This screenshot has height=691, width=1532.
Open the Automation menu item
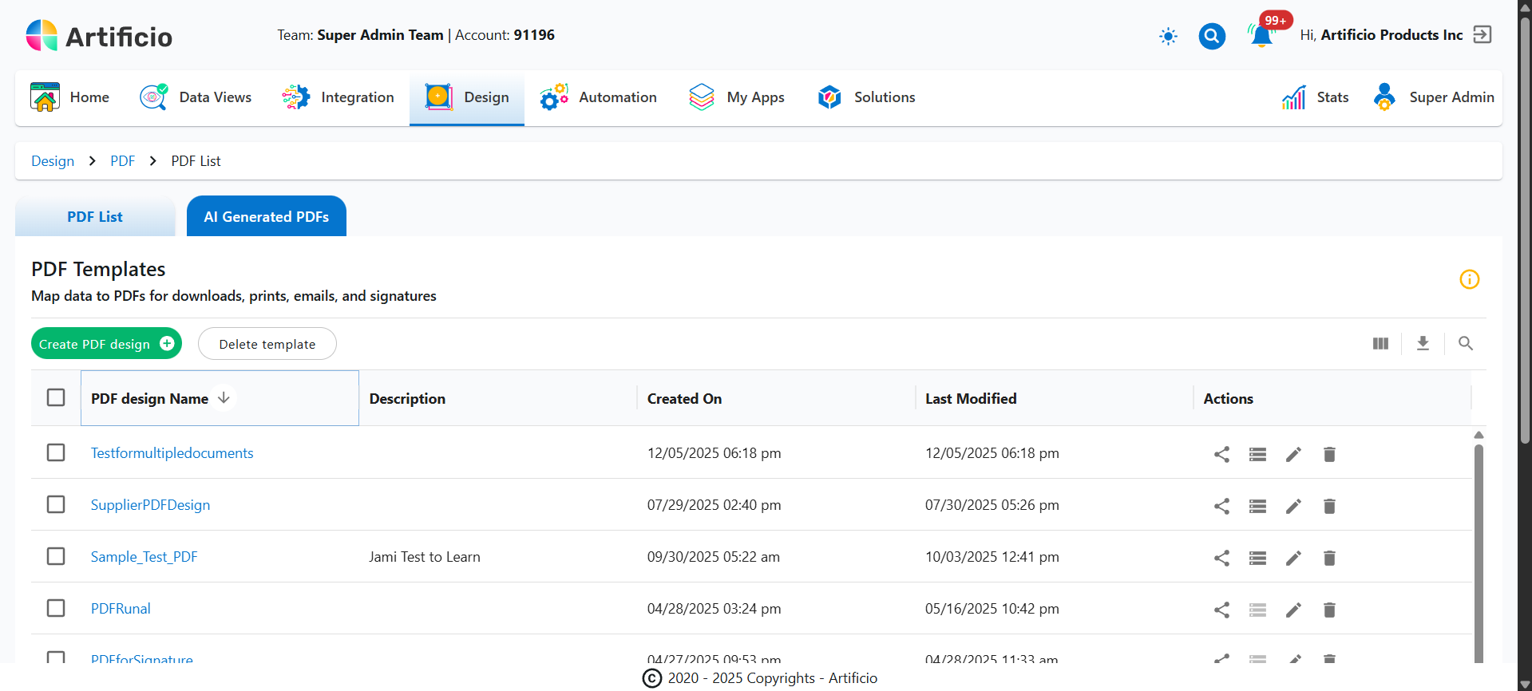tap(598, 97)
